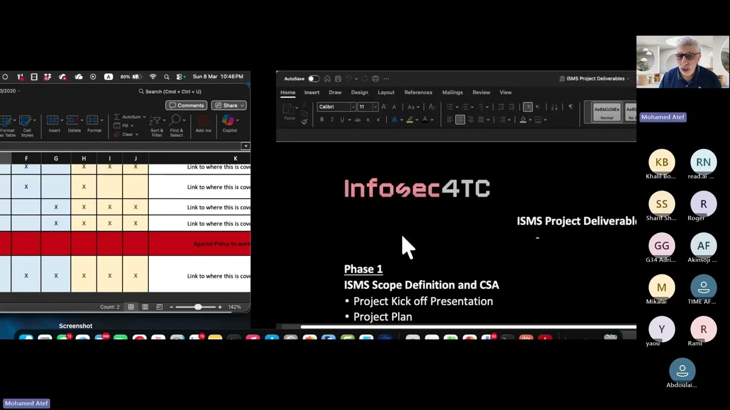Center align text in Word
This screenshot has height=410, width=730.
pos(460,120)
